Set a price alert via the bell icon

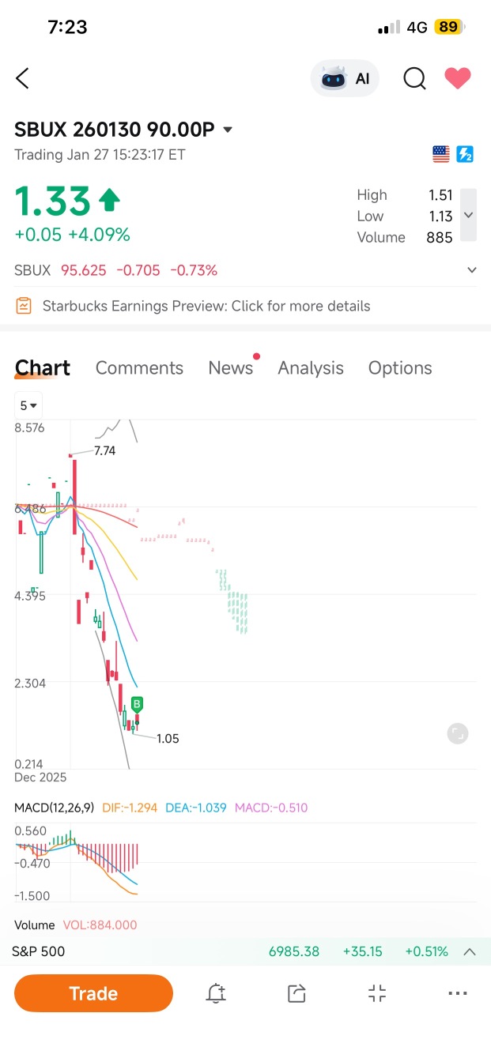pyautogui.click(x=216, y=993)
